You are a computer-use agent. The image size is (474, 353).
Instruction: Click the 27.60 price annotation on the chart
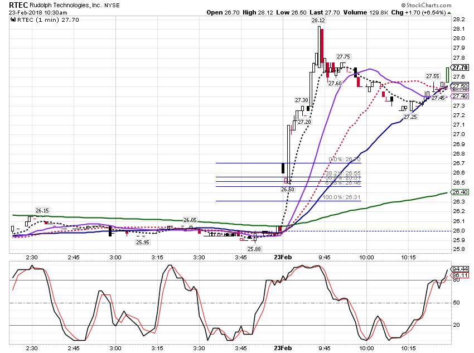pos(335,84)
